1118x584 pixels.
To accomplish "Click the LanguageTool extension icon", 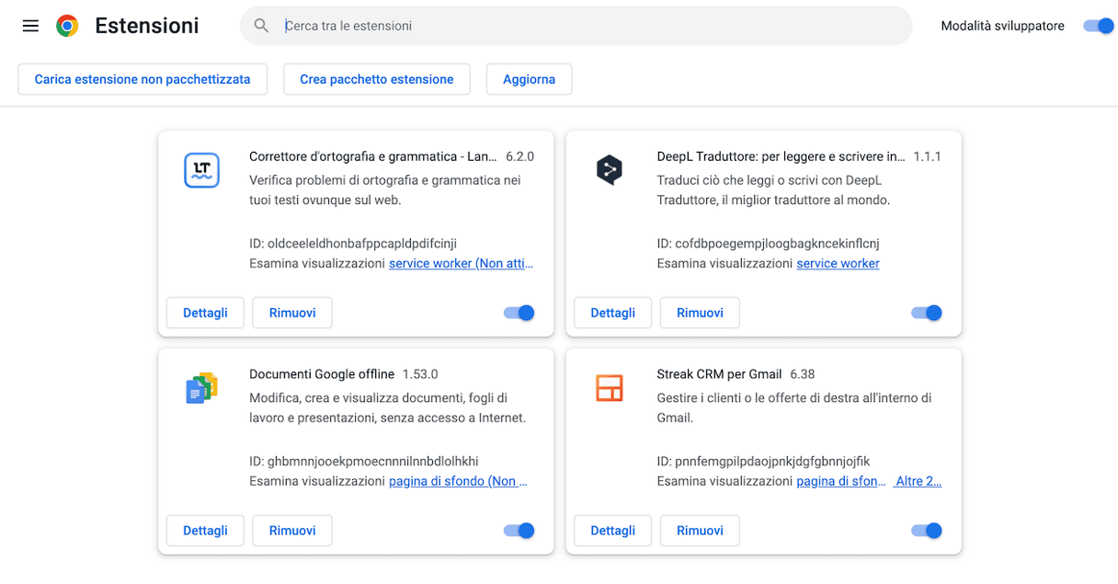I will pyautogui.click(x=201, y=170).
